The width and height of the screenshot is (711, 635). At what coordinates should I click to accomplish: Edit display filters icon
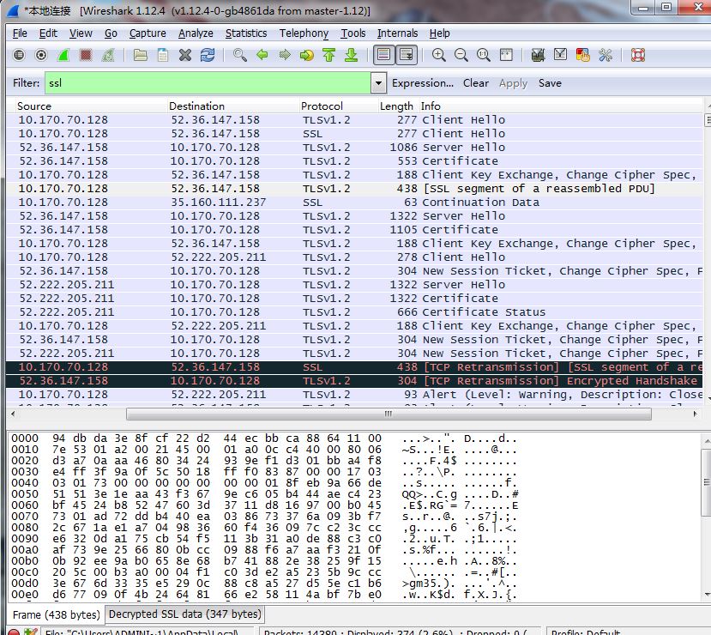click(560, 55)
